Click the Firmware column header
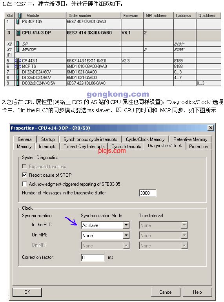 click(x=132, y=16)
